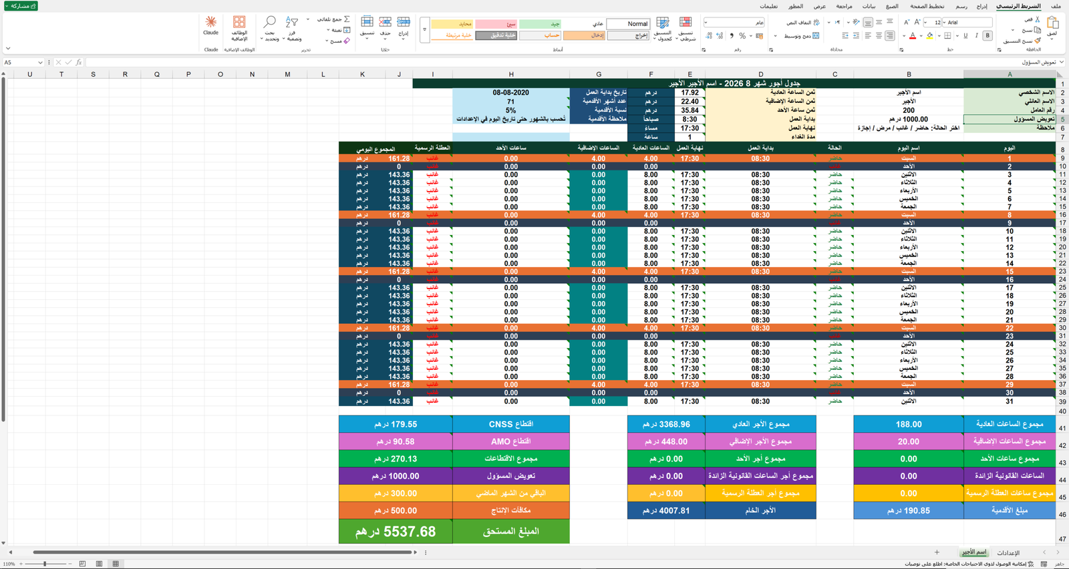Toggle Underline formatting button
The image size is (1069, 569).
965,35
